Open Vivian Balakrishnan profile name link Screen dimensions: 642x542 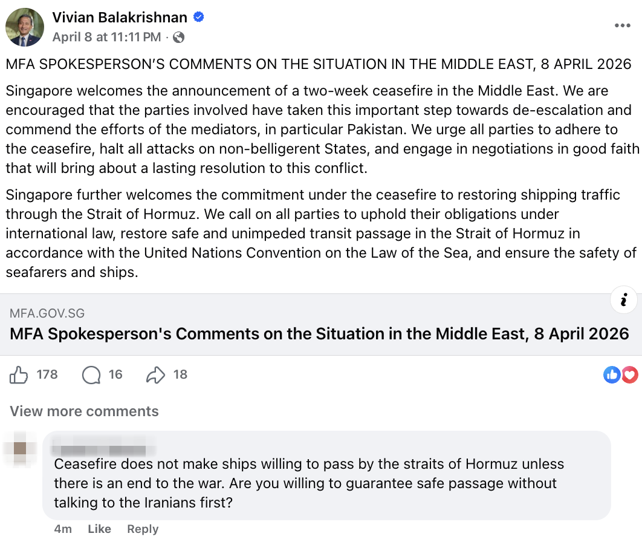pos(120,18)
